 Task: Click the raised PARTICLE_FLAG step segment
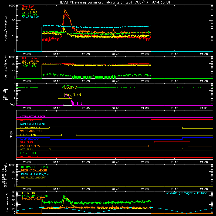168,145
